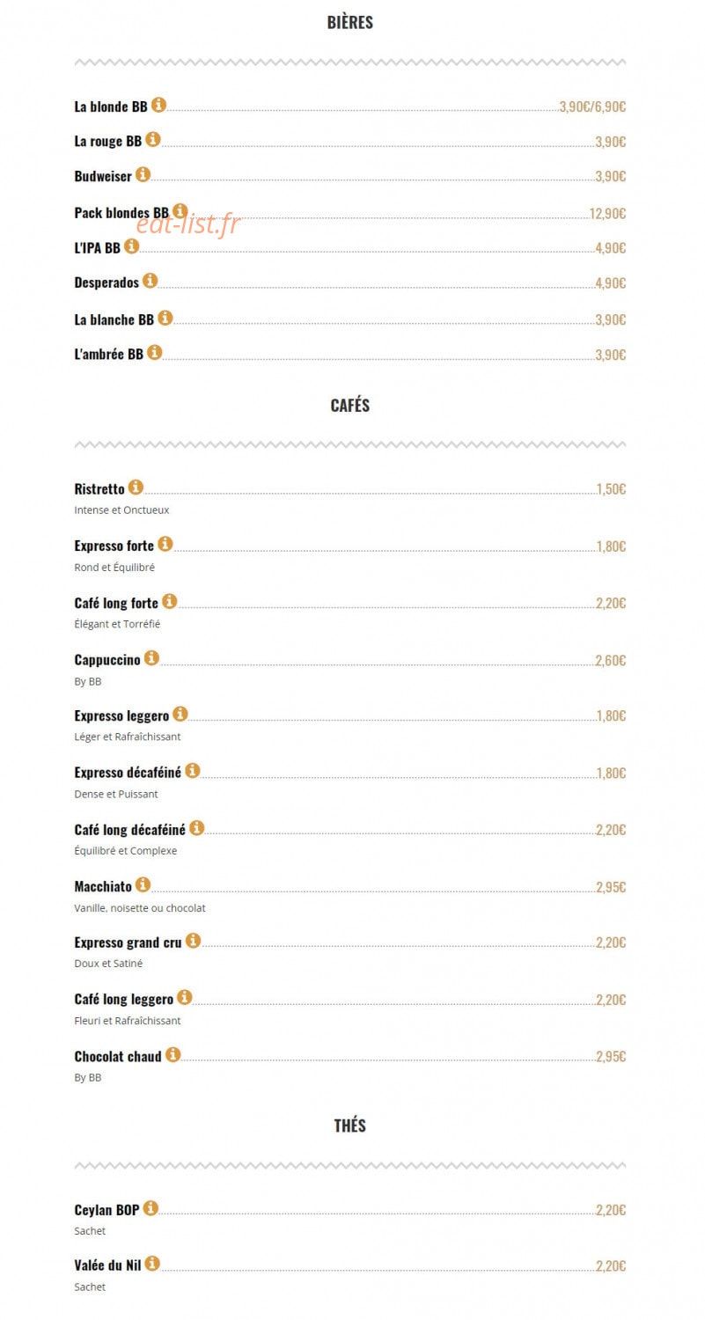This screenshot has height=1320, width=705.
Task: Click the THÉS section heading
Action: pyautogui.click(x=350, y=1126)
